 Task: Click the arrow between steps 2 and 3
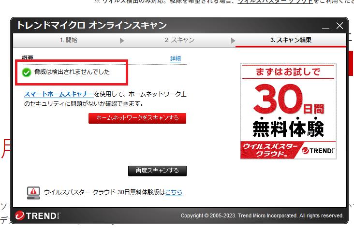pos(233,41)
